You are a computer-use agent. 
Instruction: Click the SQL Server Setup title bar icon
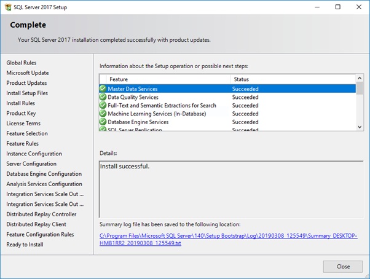[8, 7]
